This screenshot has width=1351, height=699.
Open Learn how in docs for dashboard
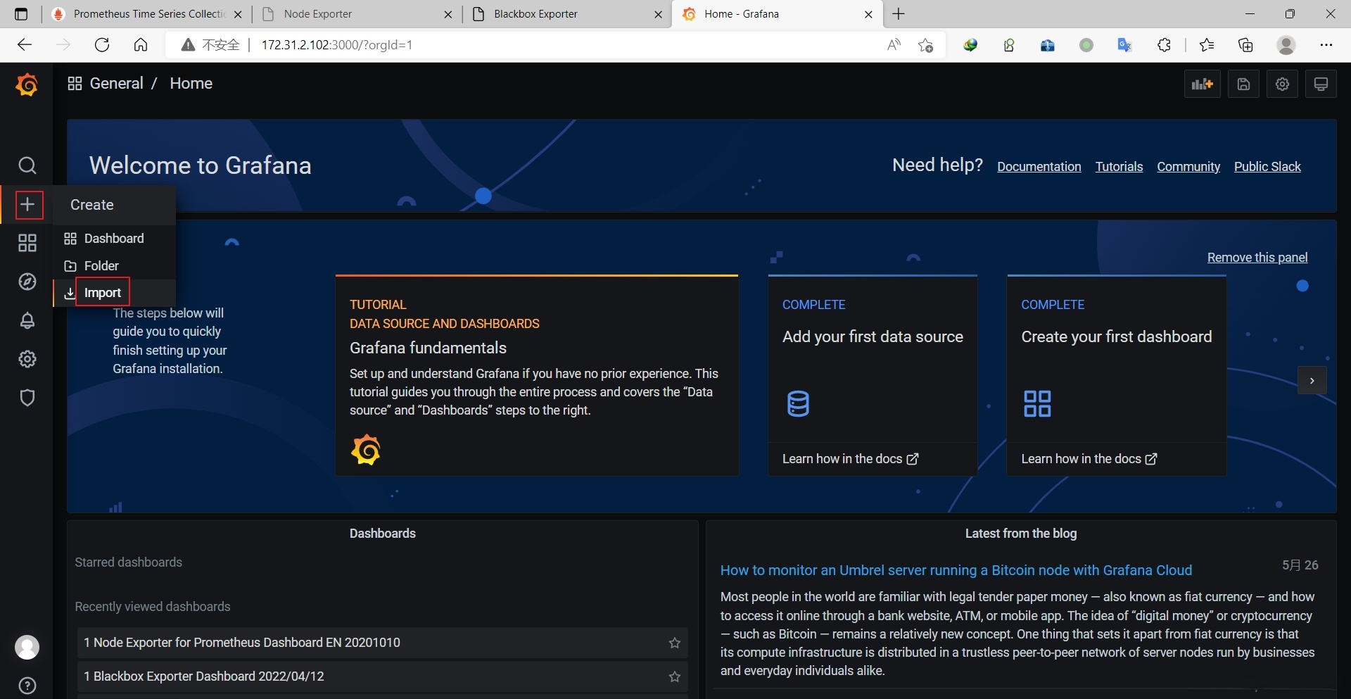point(1089,459)
